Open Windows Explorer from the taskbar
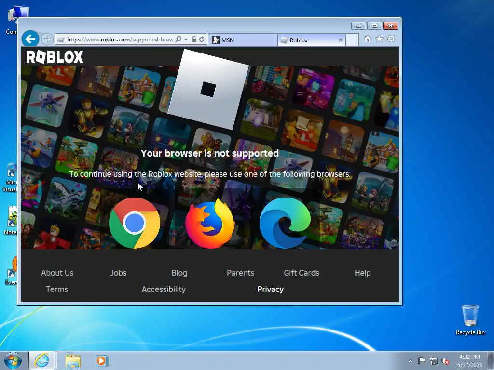Screen dimensions: 494x370 click(x=73, y=360)
